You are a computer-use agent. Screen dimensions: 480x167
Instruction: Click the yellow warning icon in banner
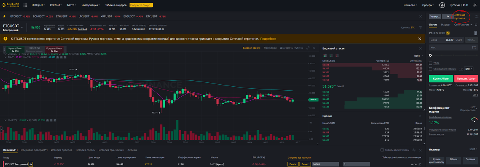pos(6,39)
